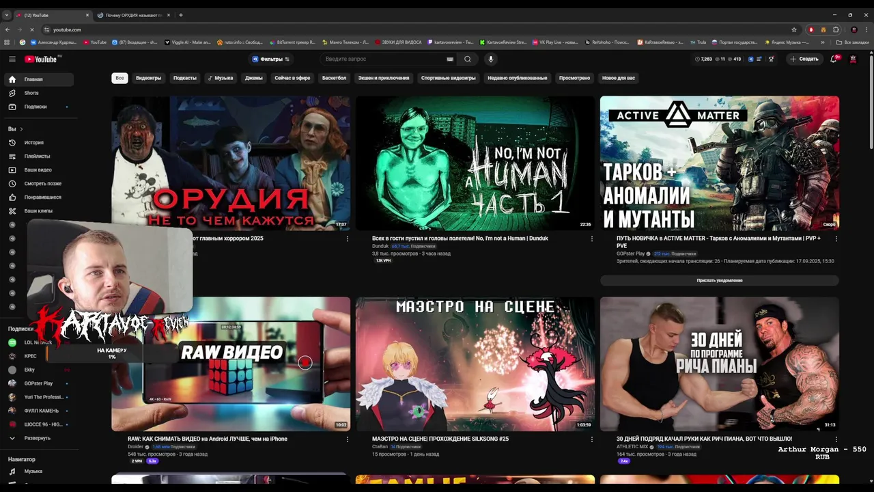Click Прислать уведомление button

click(720, 280)
